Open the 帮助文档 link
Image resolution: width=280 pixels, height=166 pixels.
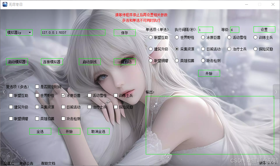click(x=48, y=163)
